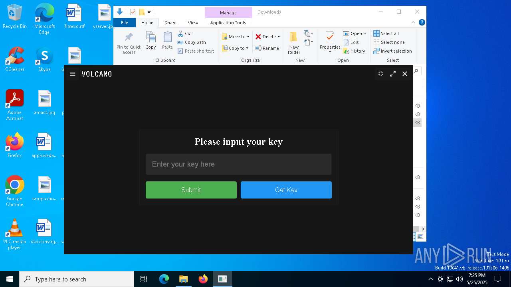Switch to the View ribbon tab

tap(193, 23)
